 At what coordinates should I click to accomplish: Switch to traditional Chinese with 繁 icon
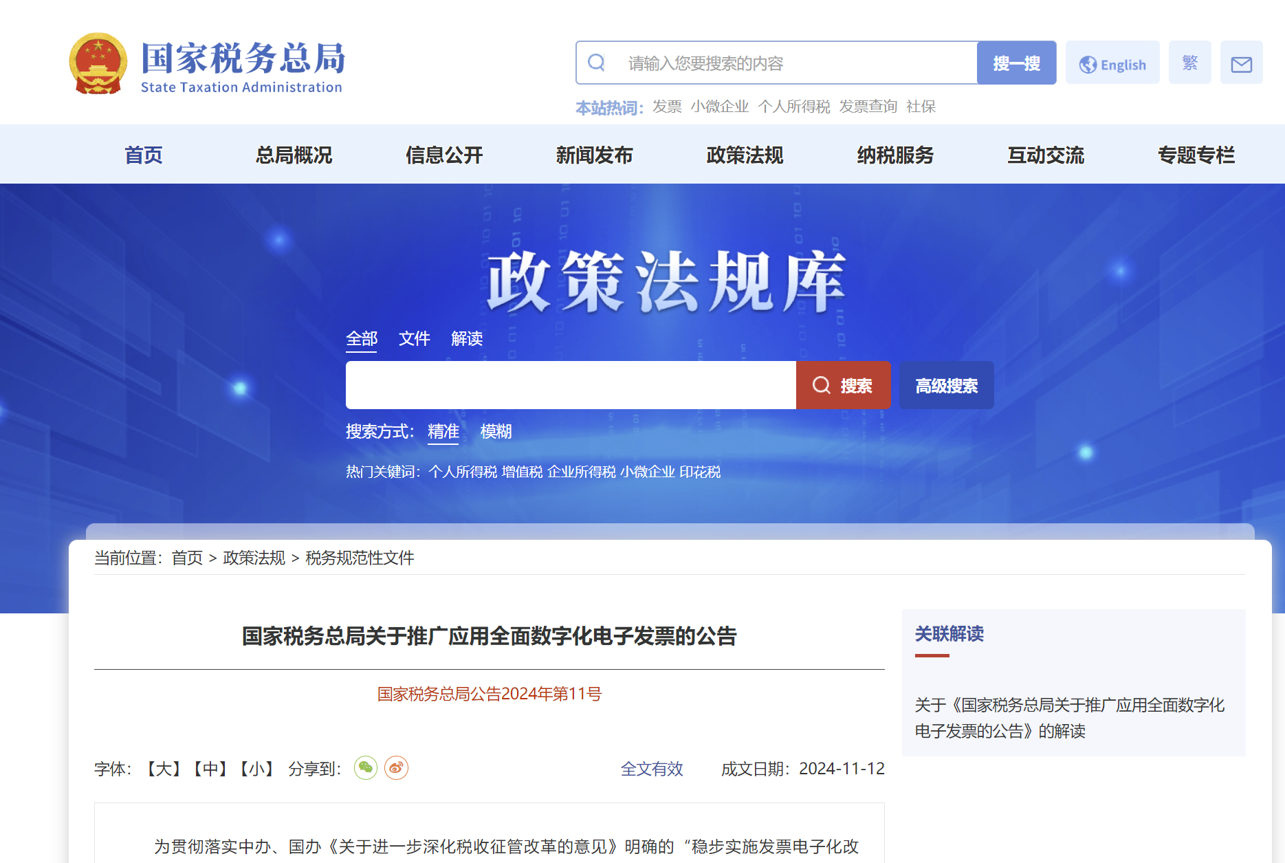(1189, 63)
